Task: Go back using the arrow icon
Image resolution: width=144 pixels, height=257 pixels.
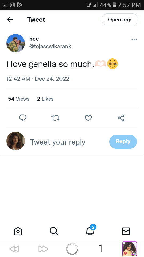Action: (10, 20)
